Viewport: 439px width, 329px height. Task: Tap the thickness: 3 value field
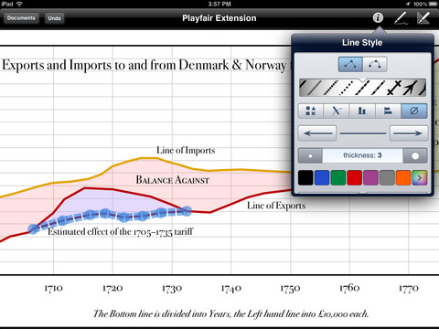coord(362,155)
